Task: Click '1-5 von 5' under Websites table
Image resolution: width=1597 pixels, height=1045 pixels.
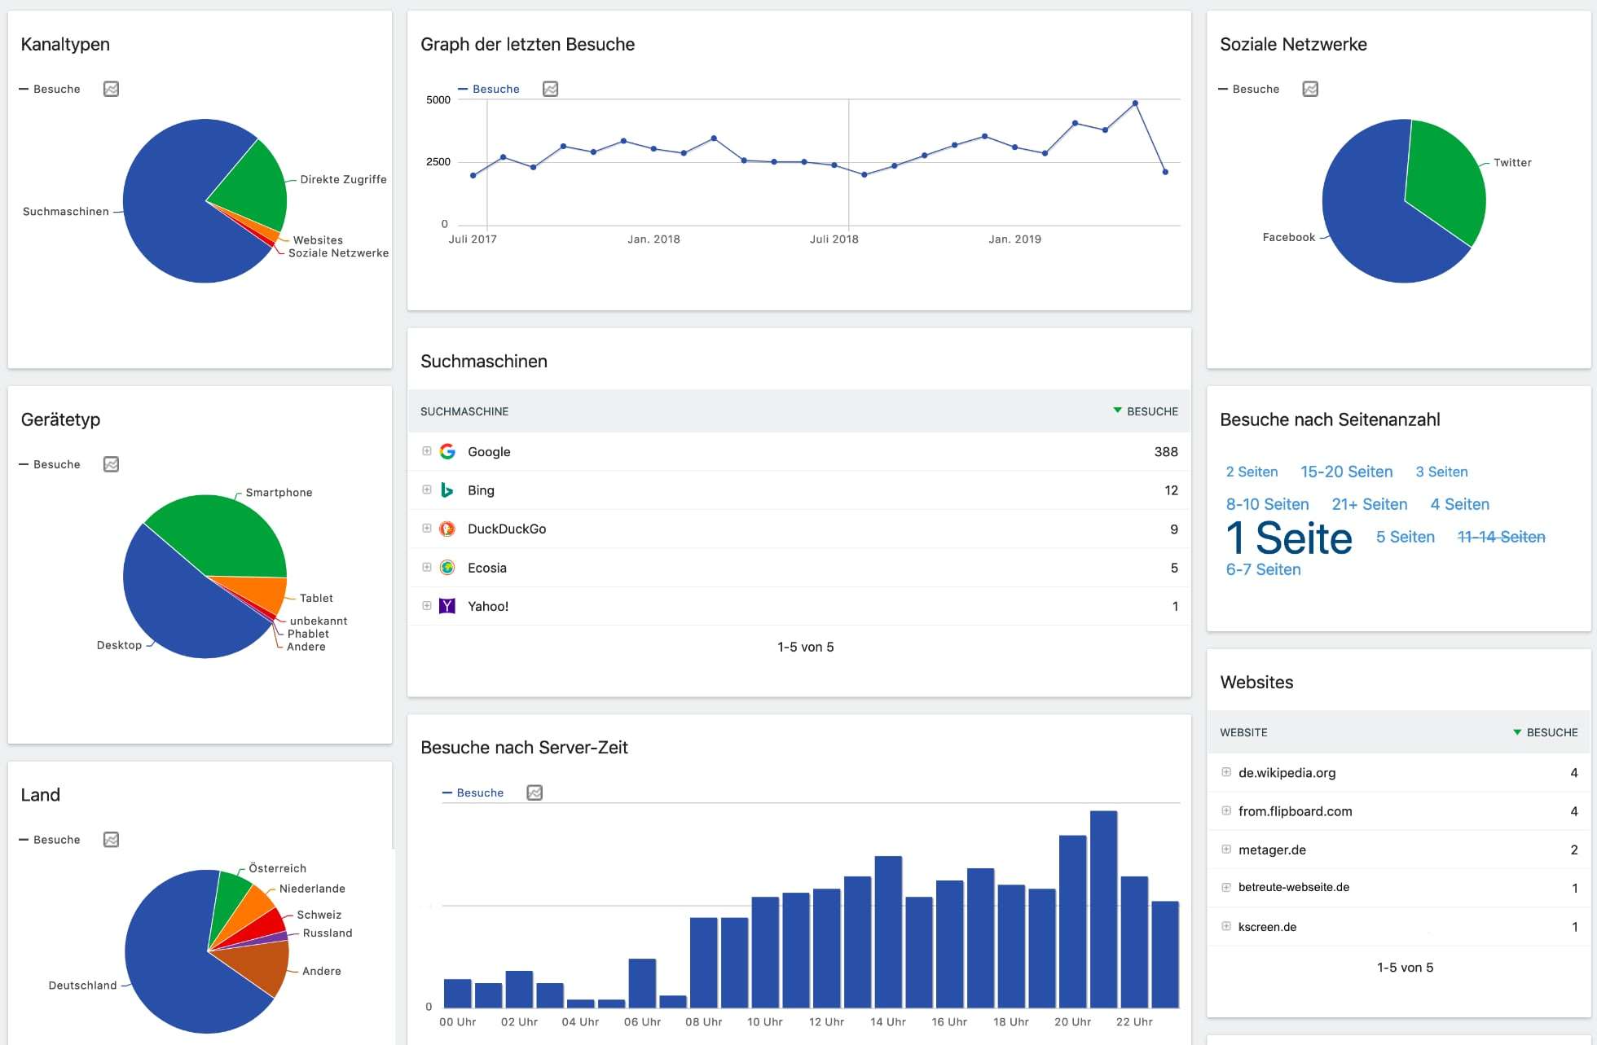Action: [1405, 968]
